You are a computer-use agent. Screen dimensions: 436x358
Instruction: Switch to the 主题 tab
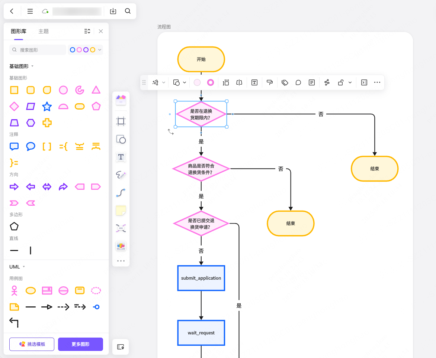44,31
